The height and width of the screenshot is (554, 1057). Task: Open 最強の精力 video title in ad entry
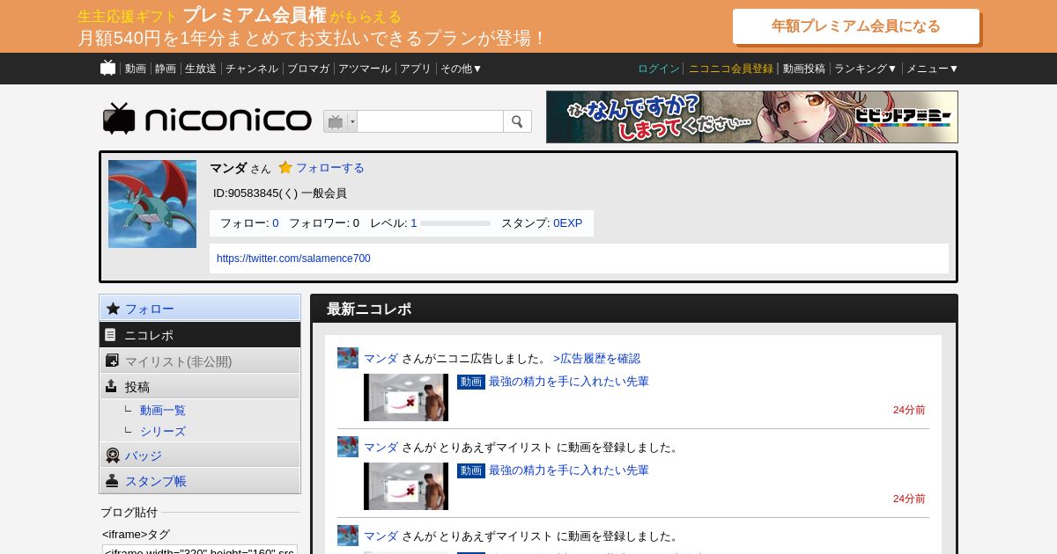(x=569, y=382)
